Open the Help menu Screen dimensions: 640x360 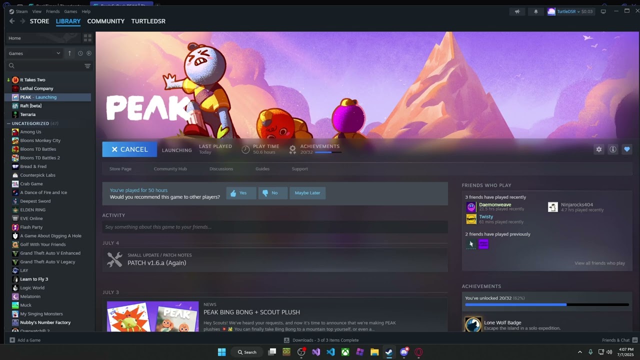86,11
